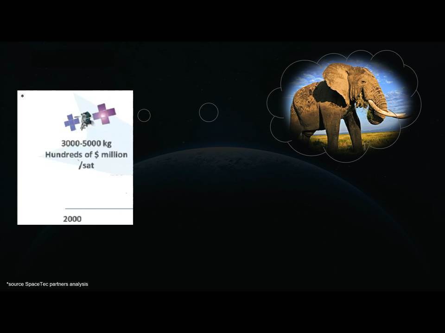Select the '3000-5000 kg' text
This screenshot has width=445, height=333.
click(87, 143)
